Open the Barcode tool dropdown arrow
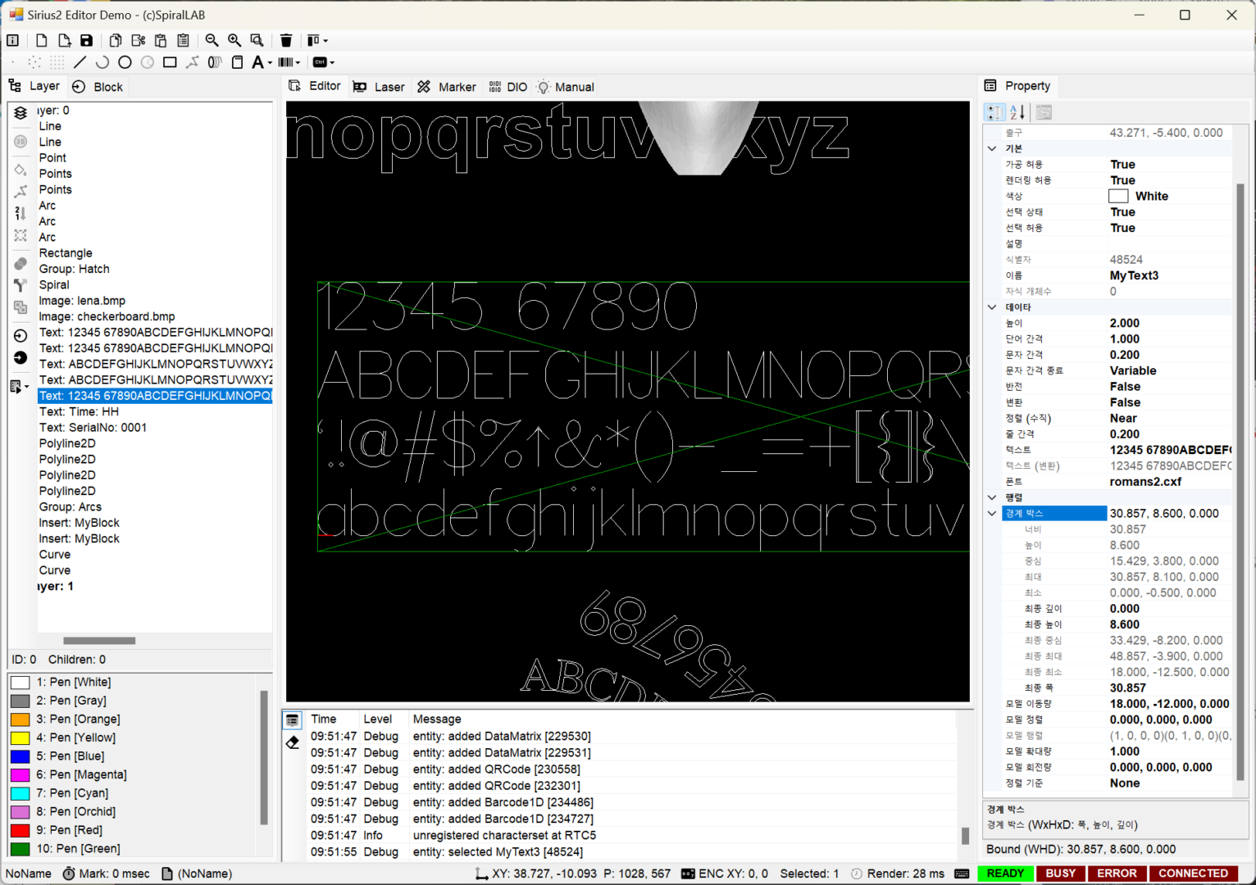 pos(298,63)
